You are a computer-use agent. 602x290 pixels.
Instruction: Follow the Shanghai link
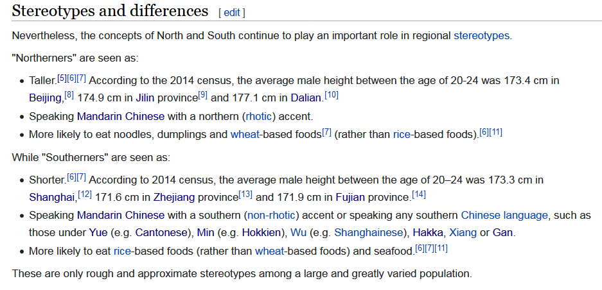52,197
